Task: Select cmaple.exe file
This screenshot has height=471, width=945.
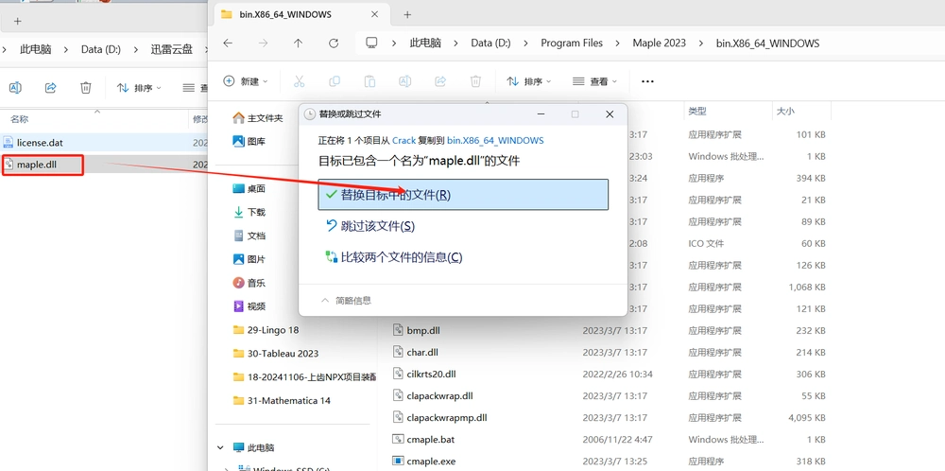Action: 424,462
